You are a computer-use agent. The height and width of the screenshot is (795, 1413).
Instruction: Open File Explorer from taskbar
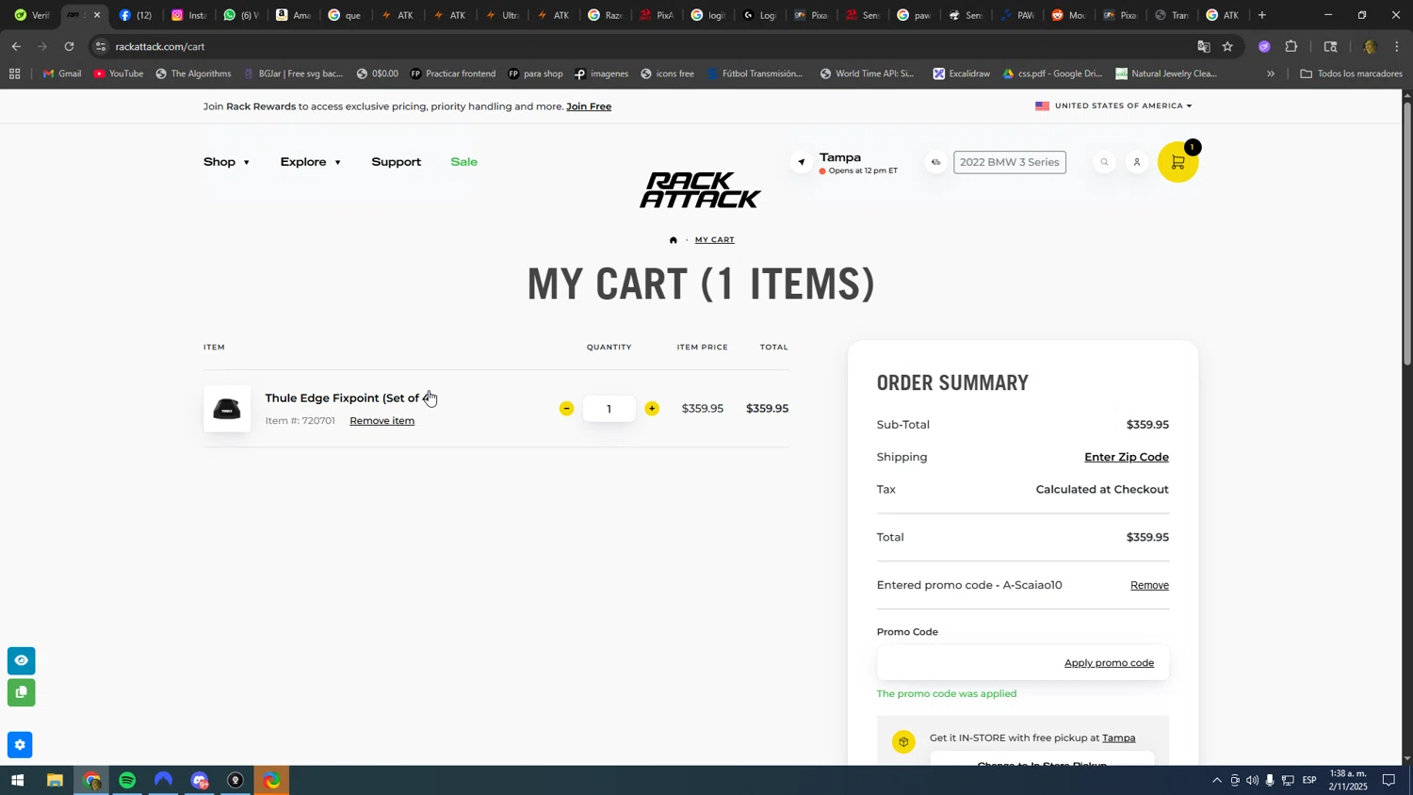coord(55,781)
